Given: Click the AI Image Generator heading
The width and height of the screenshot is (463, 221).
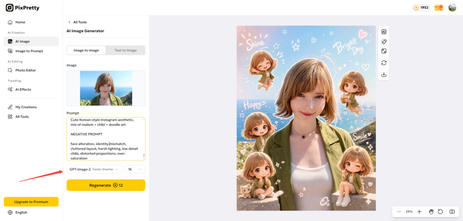Looking at the screenshot, I should [85, 31].
